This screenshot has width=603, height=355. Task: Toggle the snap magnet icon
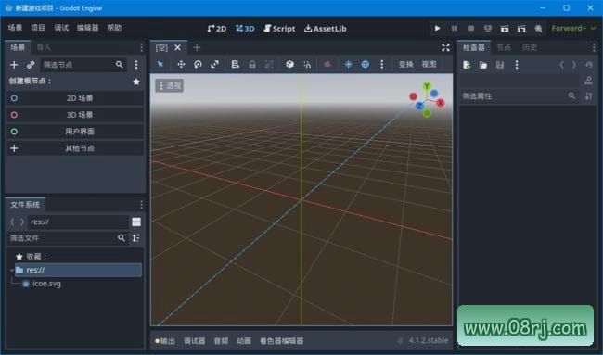(x=307, y=64)
